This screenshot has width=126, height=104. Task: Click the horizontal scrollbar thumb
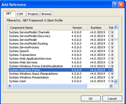(x=50, y=86)
